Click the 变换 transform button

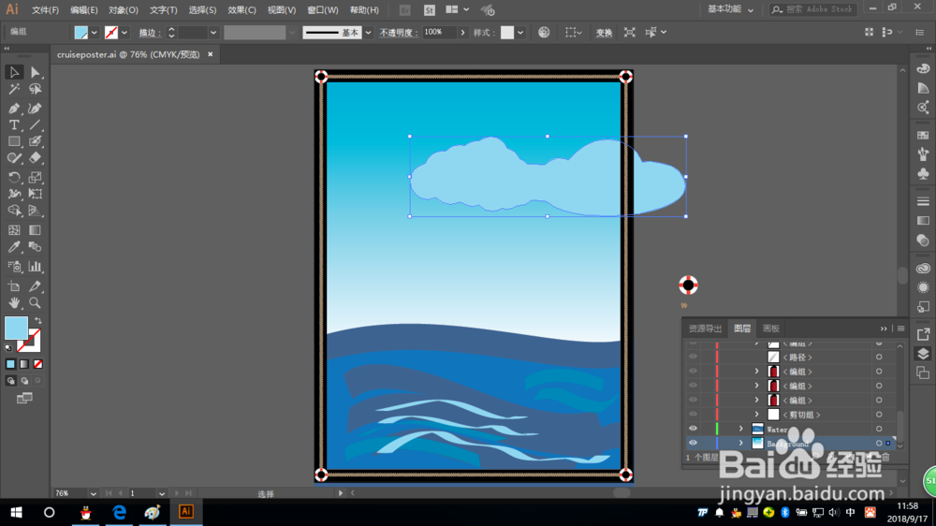(604, 33)
